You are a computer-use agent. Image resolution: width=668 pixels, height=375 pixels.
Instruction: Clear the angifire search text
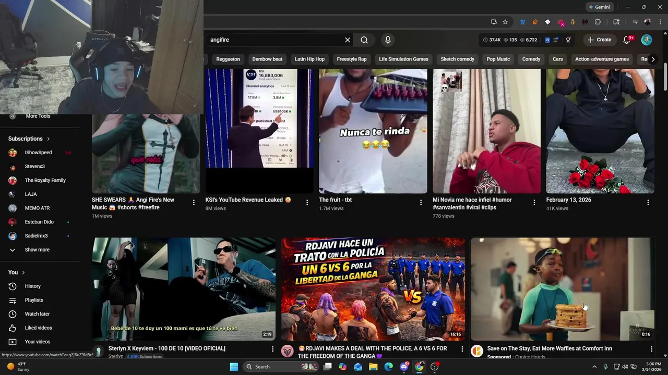(x=348, y=40)
